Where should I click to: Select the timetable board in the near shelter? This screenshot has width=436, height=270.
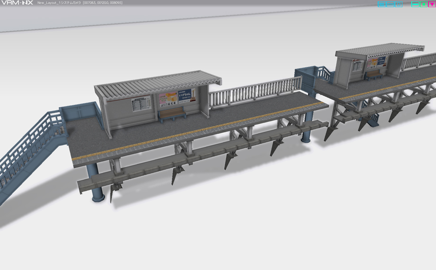coord(141,103)
